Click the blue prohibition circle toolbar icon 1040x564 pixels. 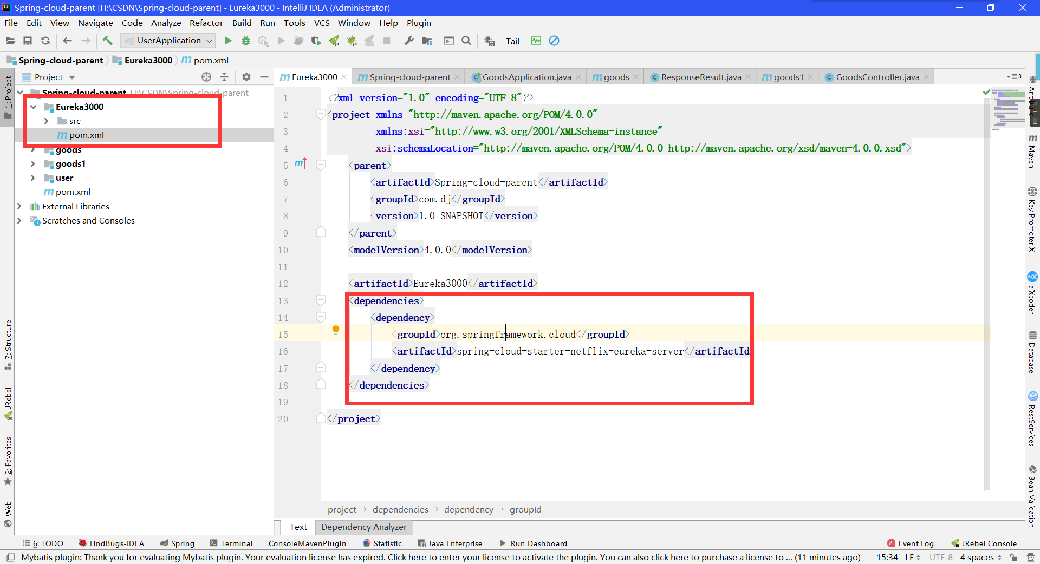click(554, 41)
